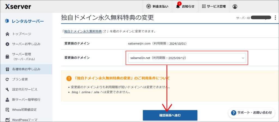The width and height of the screenshot is (279, 122).
Task: Click the service management grid icon
Action: 204,7
